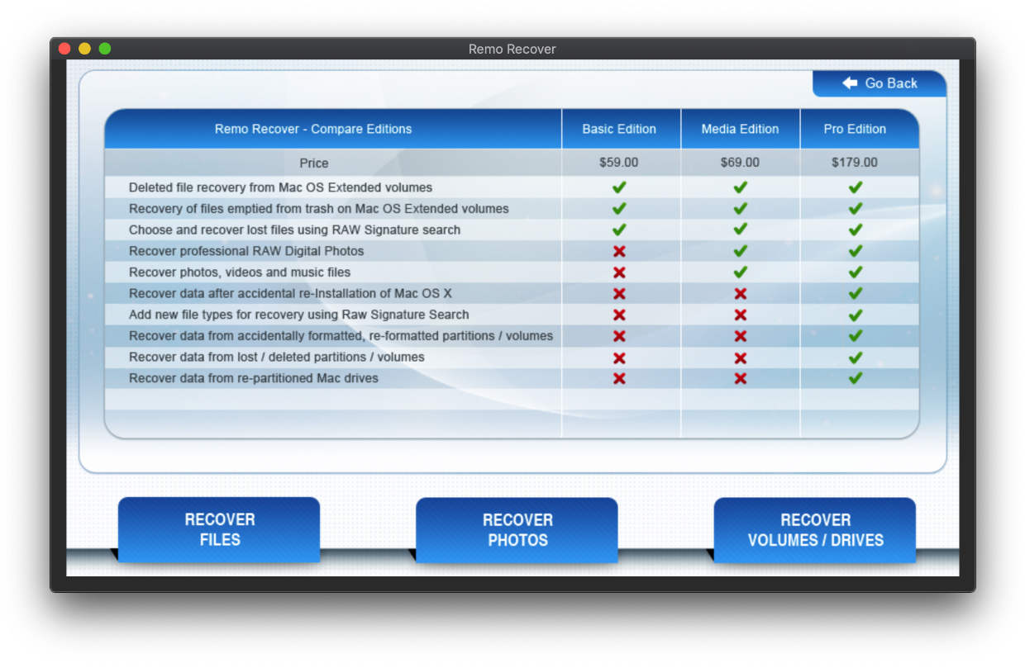The height and width of the screenshot is (668, 1025).
Task: Click Basic checkmark for RAW Signature search row
Action: point(619,230)
